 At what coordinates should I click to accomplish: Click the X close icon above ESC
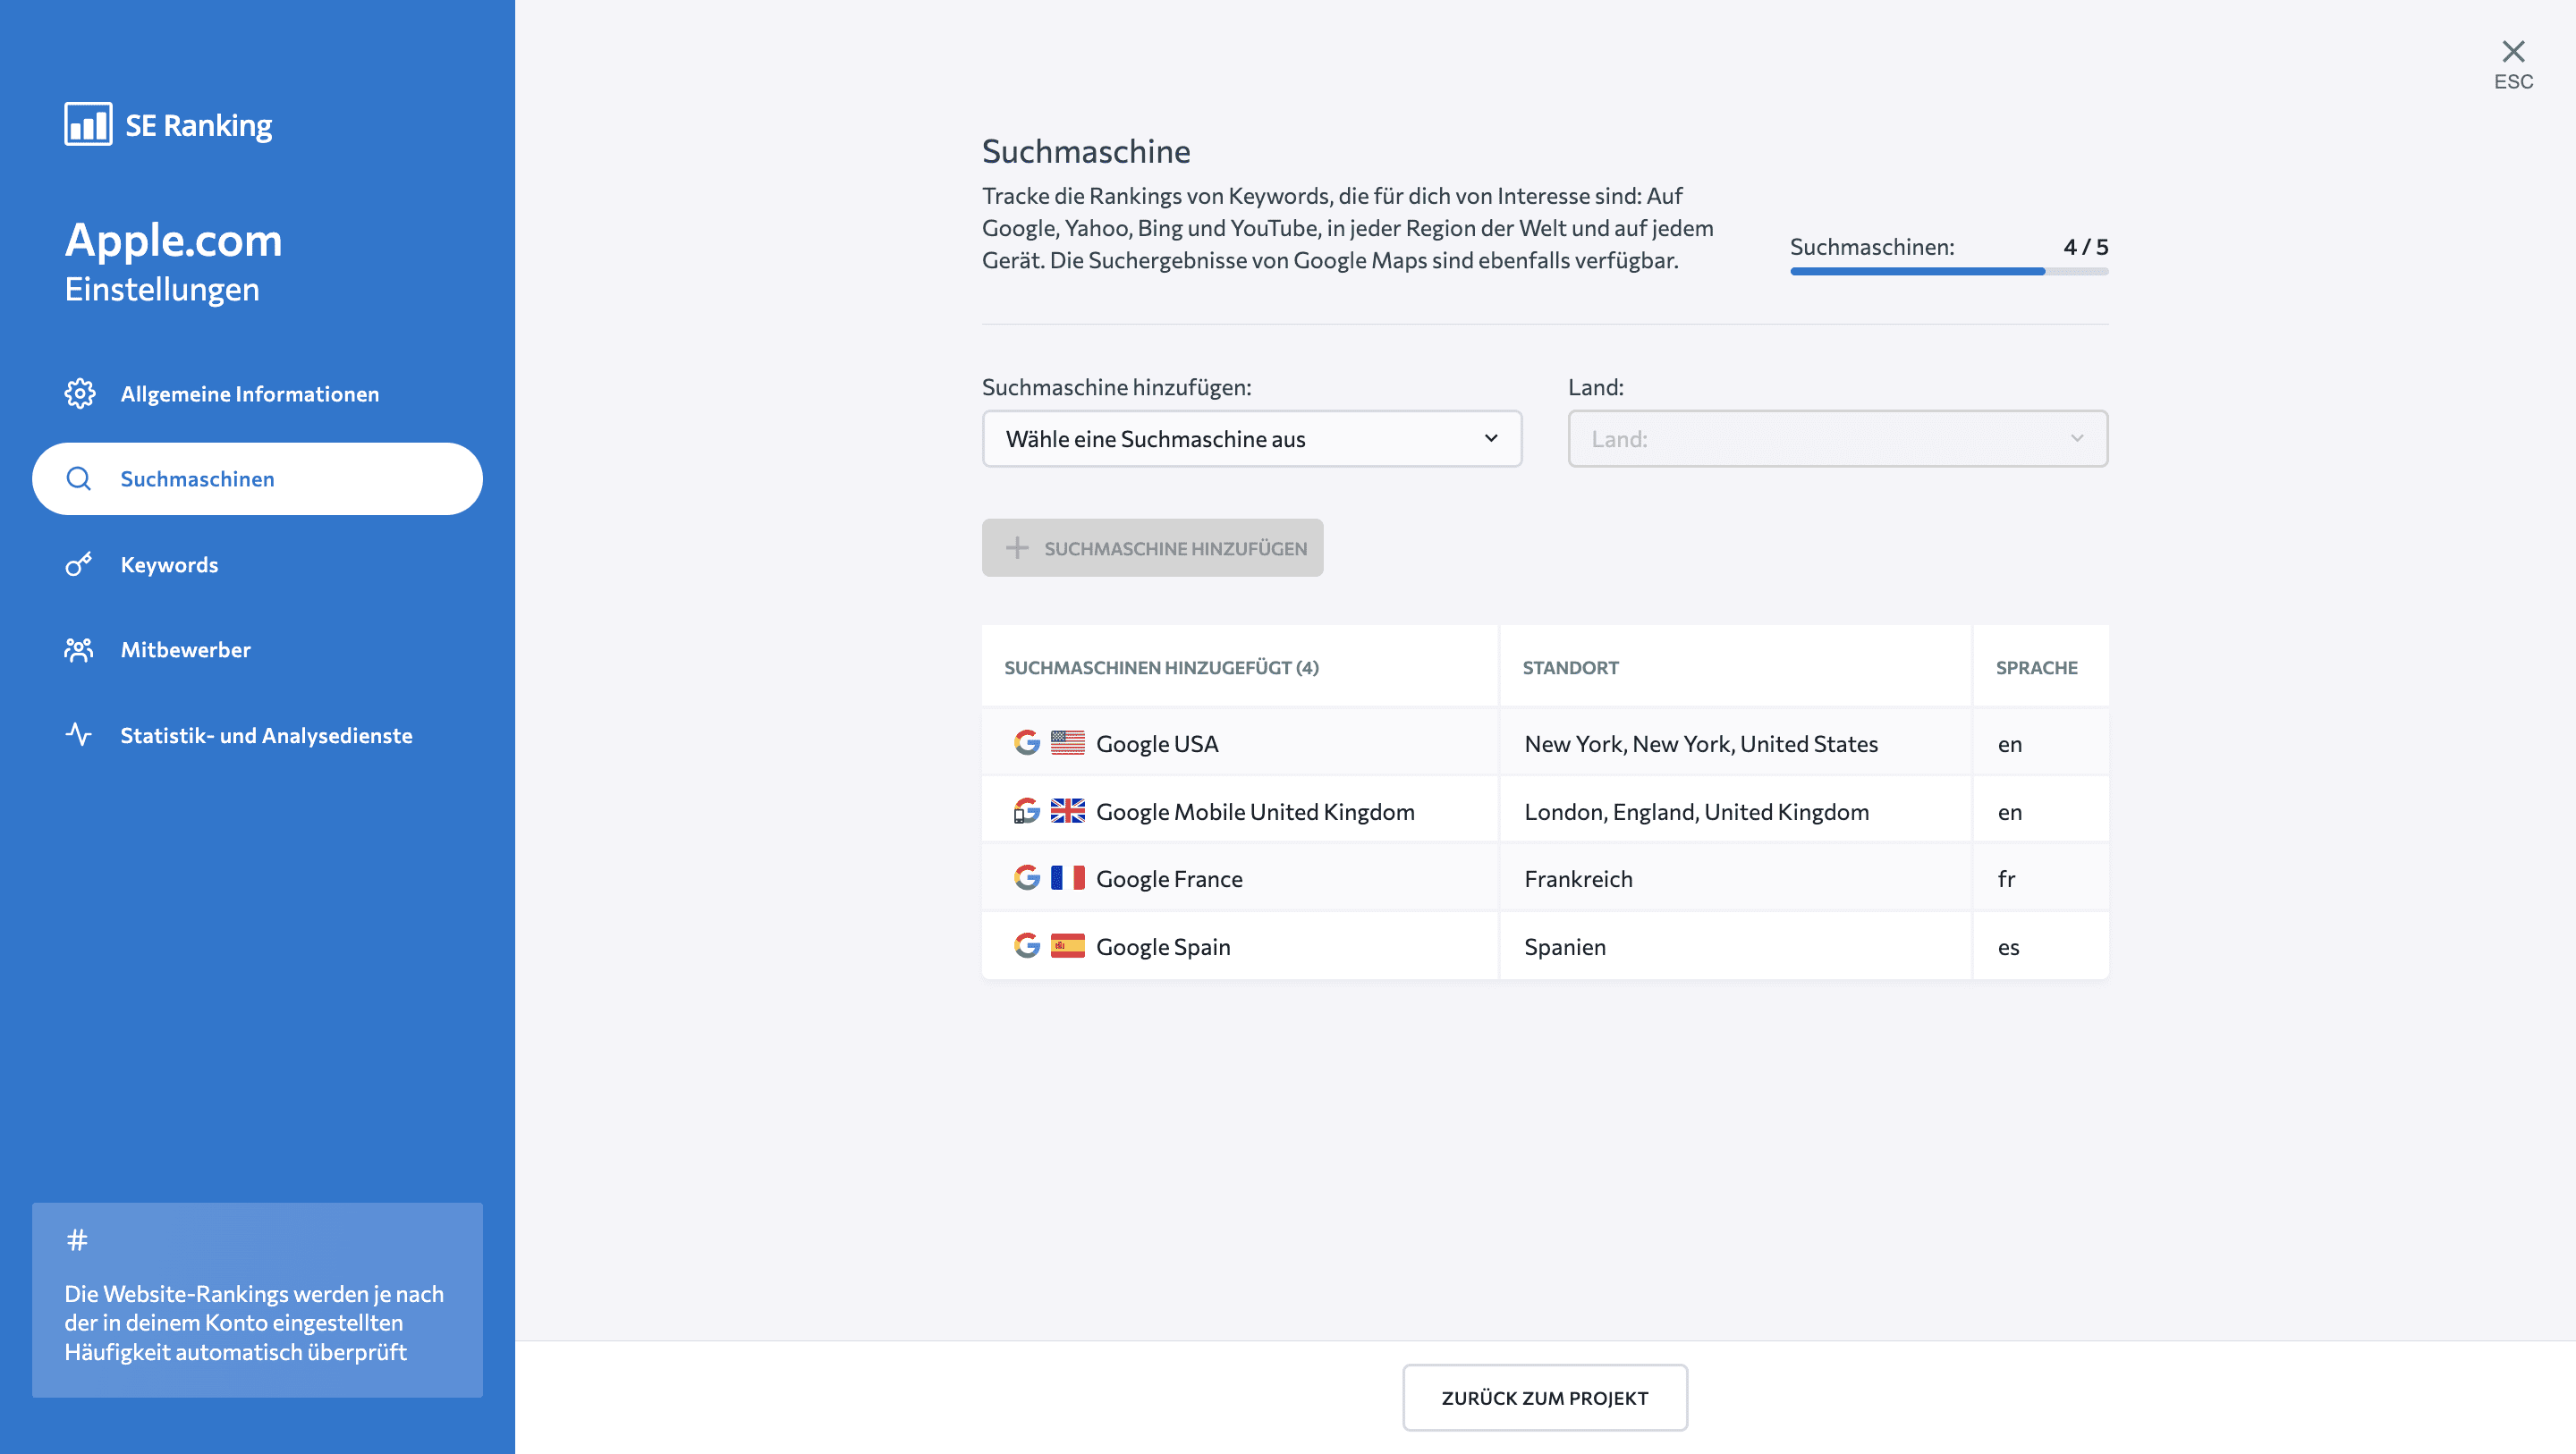[x=2513, y=51]
